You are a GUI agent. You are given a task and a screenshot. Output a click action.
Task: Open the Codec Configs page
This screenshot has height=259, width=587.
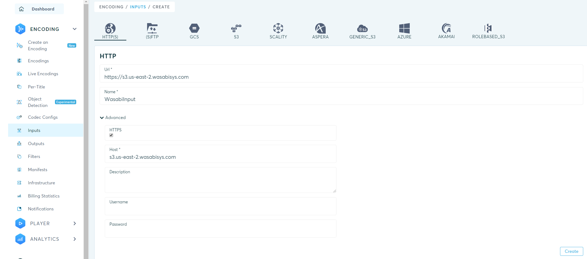coord(43,117)
